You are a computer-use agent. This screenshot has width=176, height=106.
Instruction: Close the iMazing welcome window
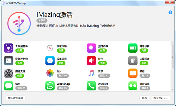pos(170,2)
